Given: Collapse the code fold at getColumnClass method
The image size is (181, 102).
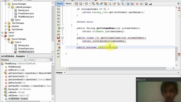Looking at the screenshot, I should [63, 38].
